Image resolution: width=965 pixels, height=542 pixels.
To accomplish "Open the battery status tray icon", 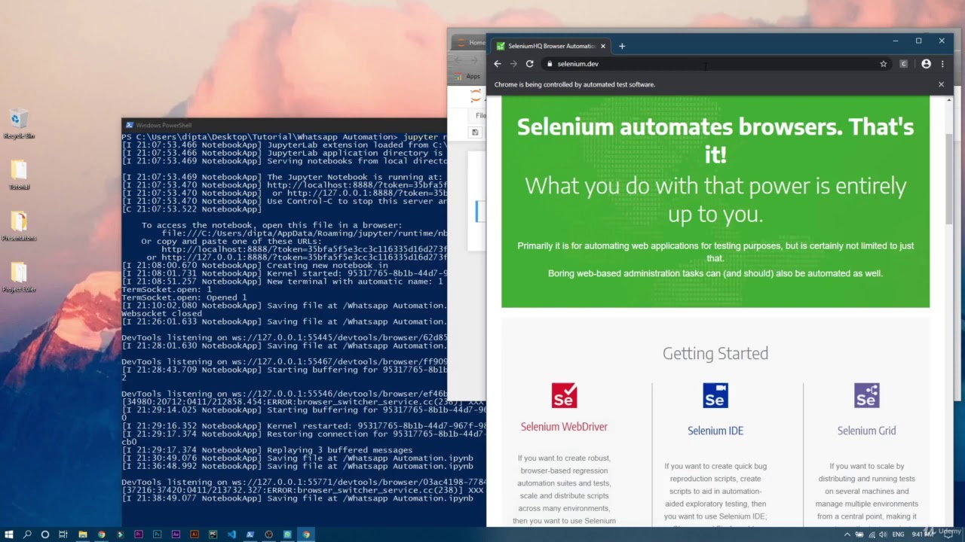I will pos(859,534).
